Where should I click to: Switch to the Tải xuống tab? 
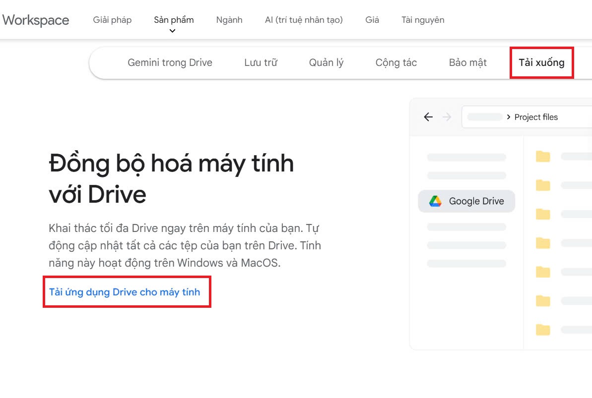542,62
